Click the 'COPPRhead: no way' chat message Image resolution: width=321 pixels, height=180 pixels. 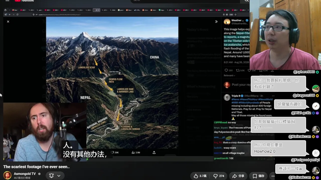(225, 122)
